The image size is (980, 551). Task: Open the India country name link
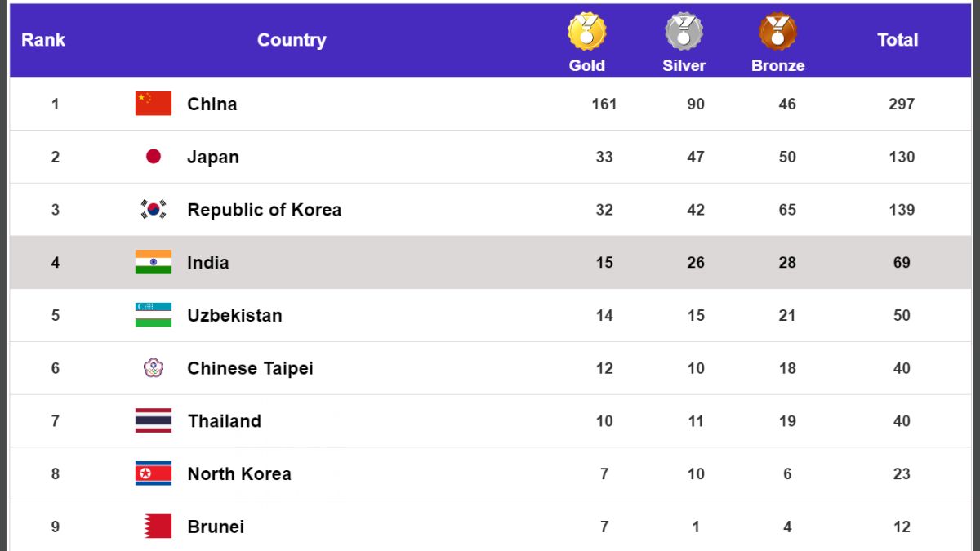click(x=208, y=263)
